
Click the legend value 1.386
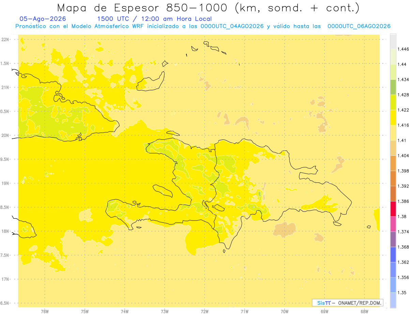(403, 201)
